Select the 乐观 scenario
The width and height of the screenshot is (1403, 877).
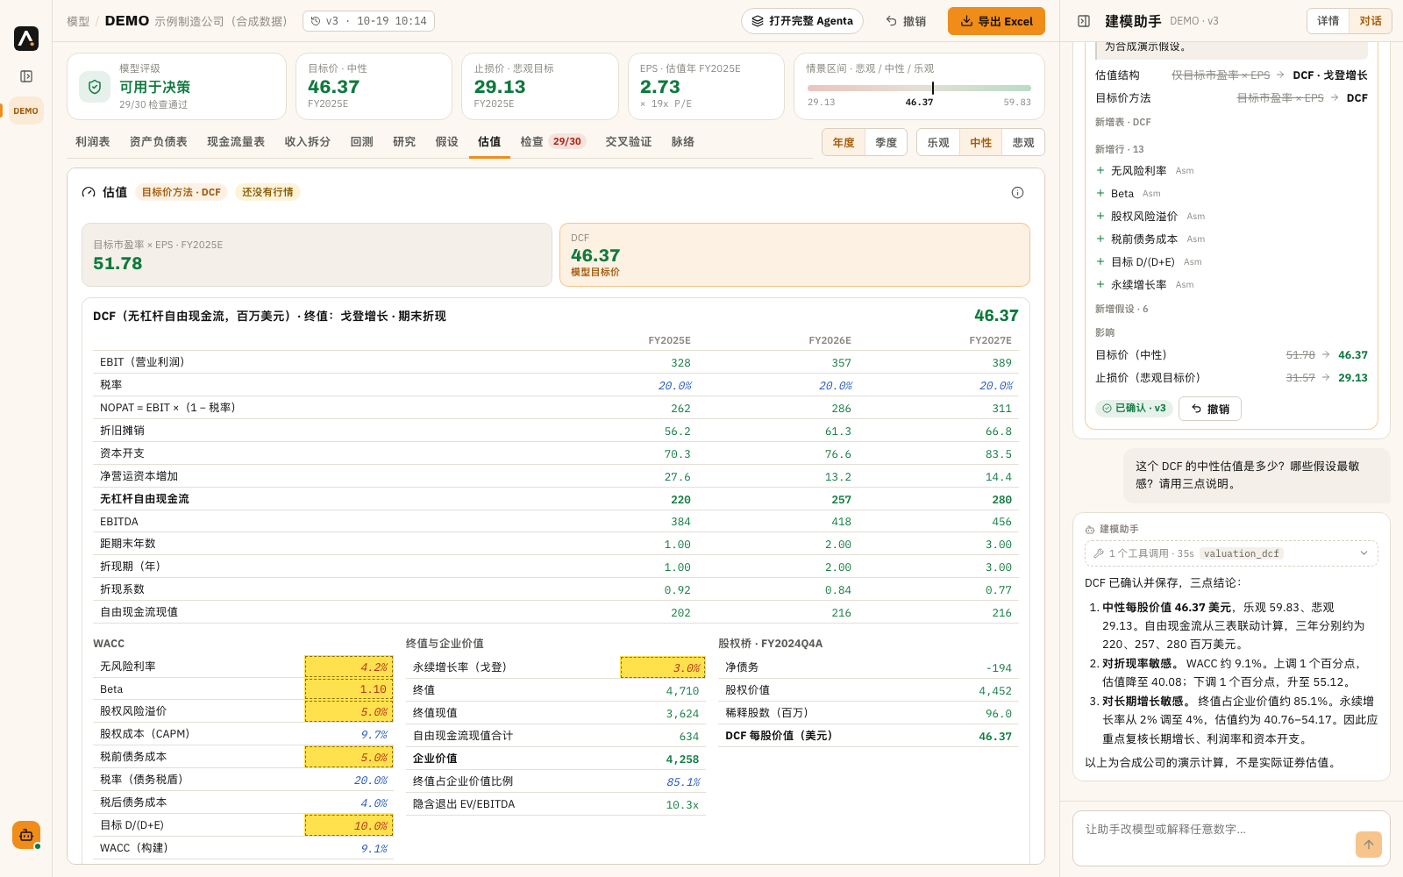[x=938, y=142]
